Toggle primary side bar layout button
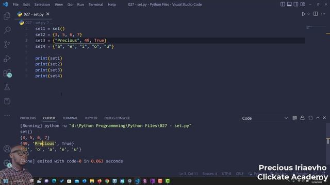 point(283,4)
